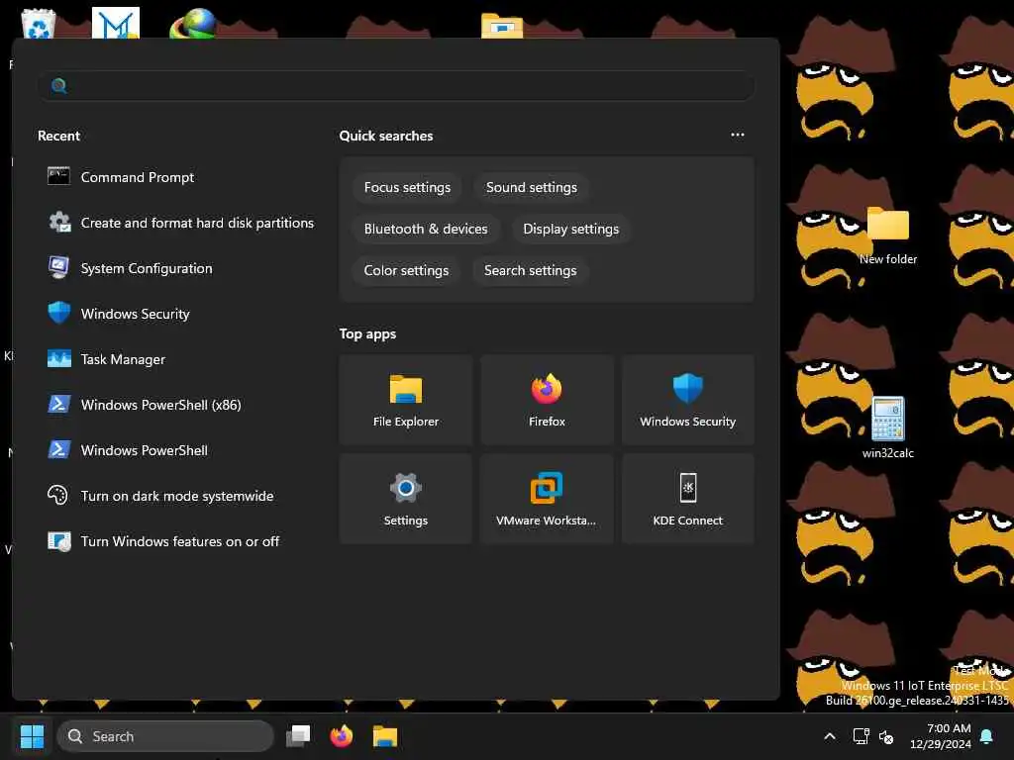
Task: Click Display settings quick search
Action: pos(571,229)
